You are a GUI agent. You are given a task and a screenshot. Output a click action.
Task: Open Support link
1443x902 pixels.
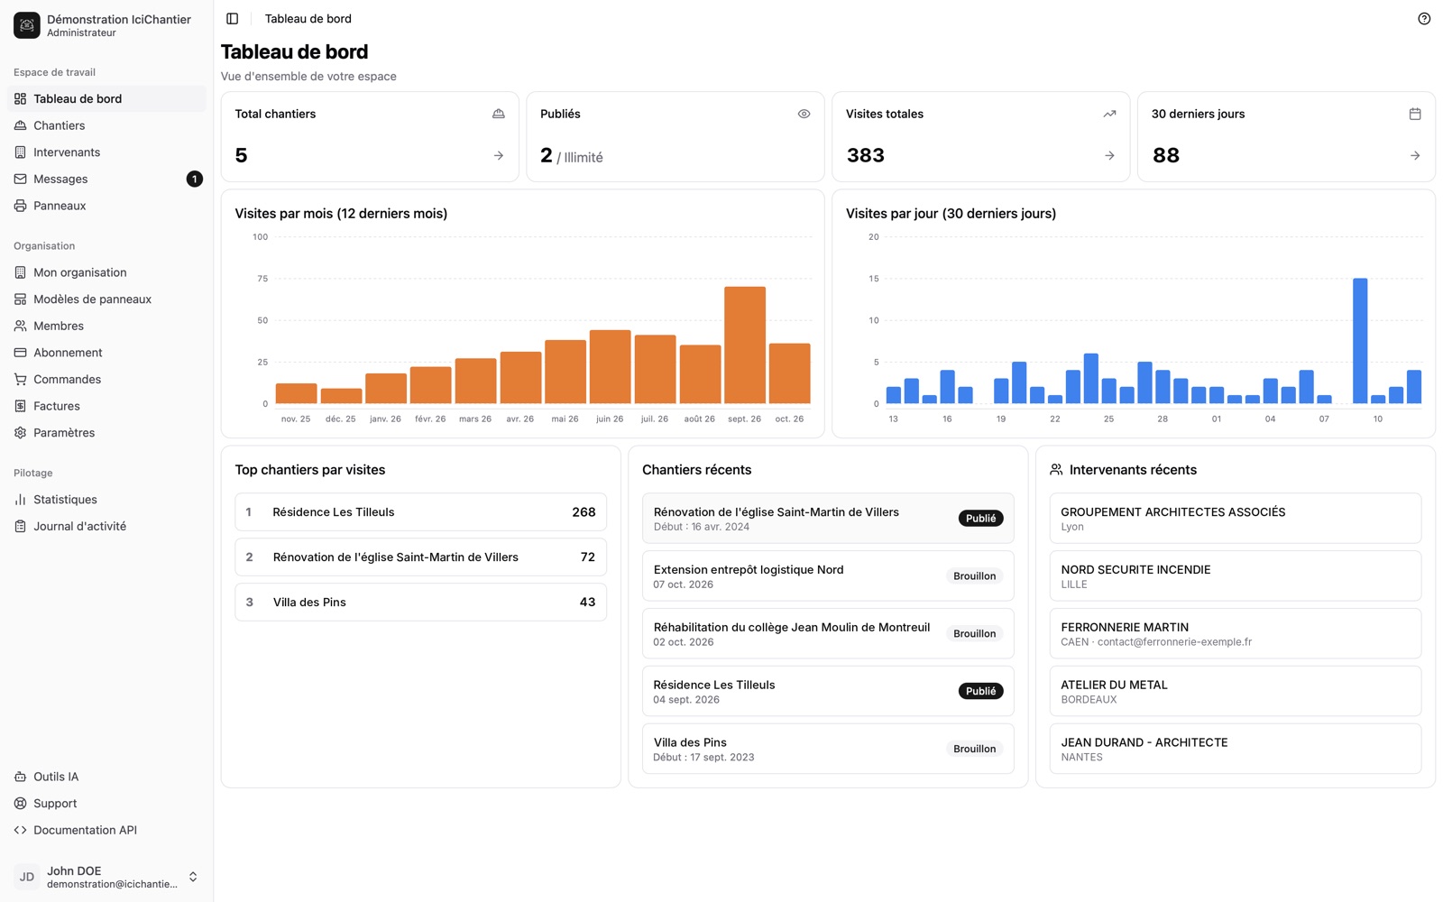[x=106, y=804]
